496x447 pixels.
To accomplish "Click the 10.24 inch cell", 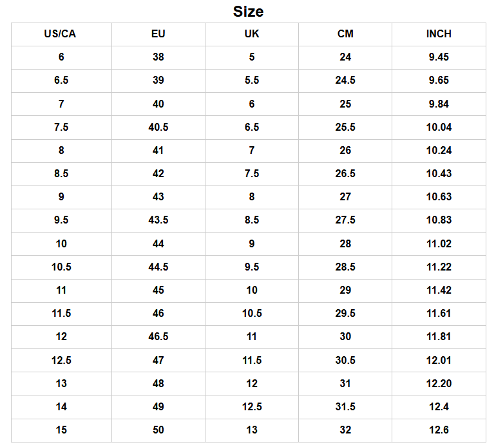I will click(439, 151).
